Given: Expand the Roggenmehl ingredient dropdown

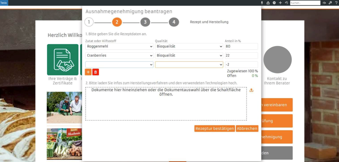Looking at the screenshot, I should (119, 46).
